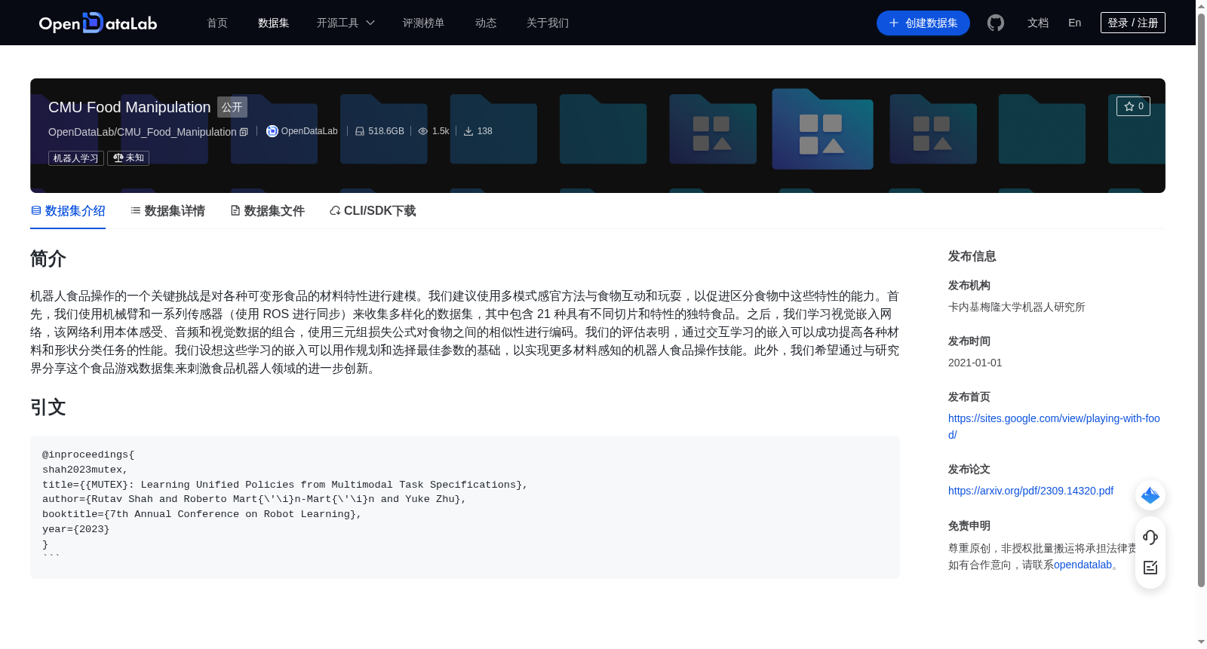
Task: Click the 创建数据集 button
Action: (x=923, y=23)
